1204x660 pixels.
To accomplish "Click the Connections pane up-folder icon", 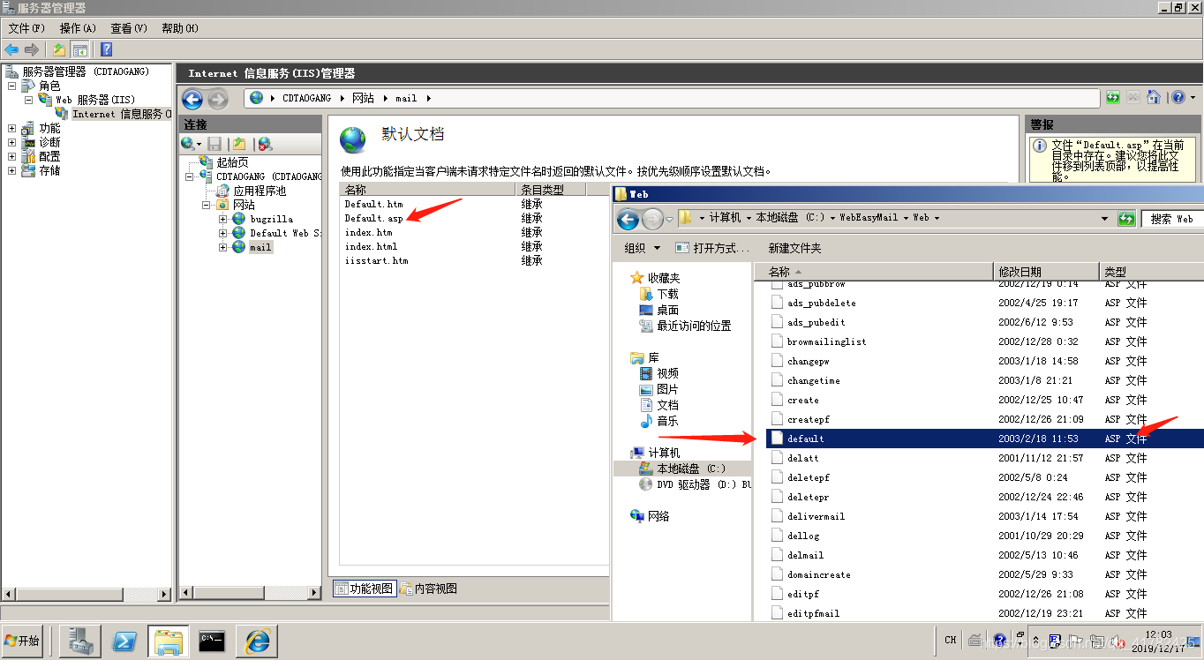I will click(239, 144).
